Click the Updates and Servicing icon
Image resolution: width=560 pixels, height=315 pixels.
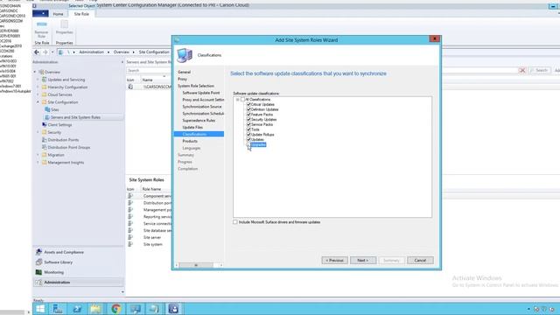(x=45, y=80)
